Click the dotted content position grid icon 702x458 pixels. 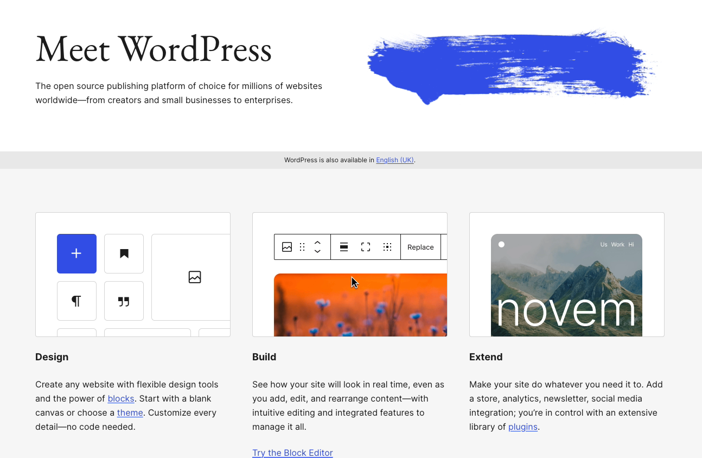click(x=387, y=247)
